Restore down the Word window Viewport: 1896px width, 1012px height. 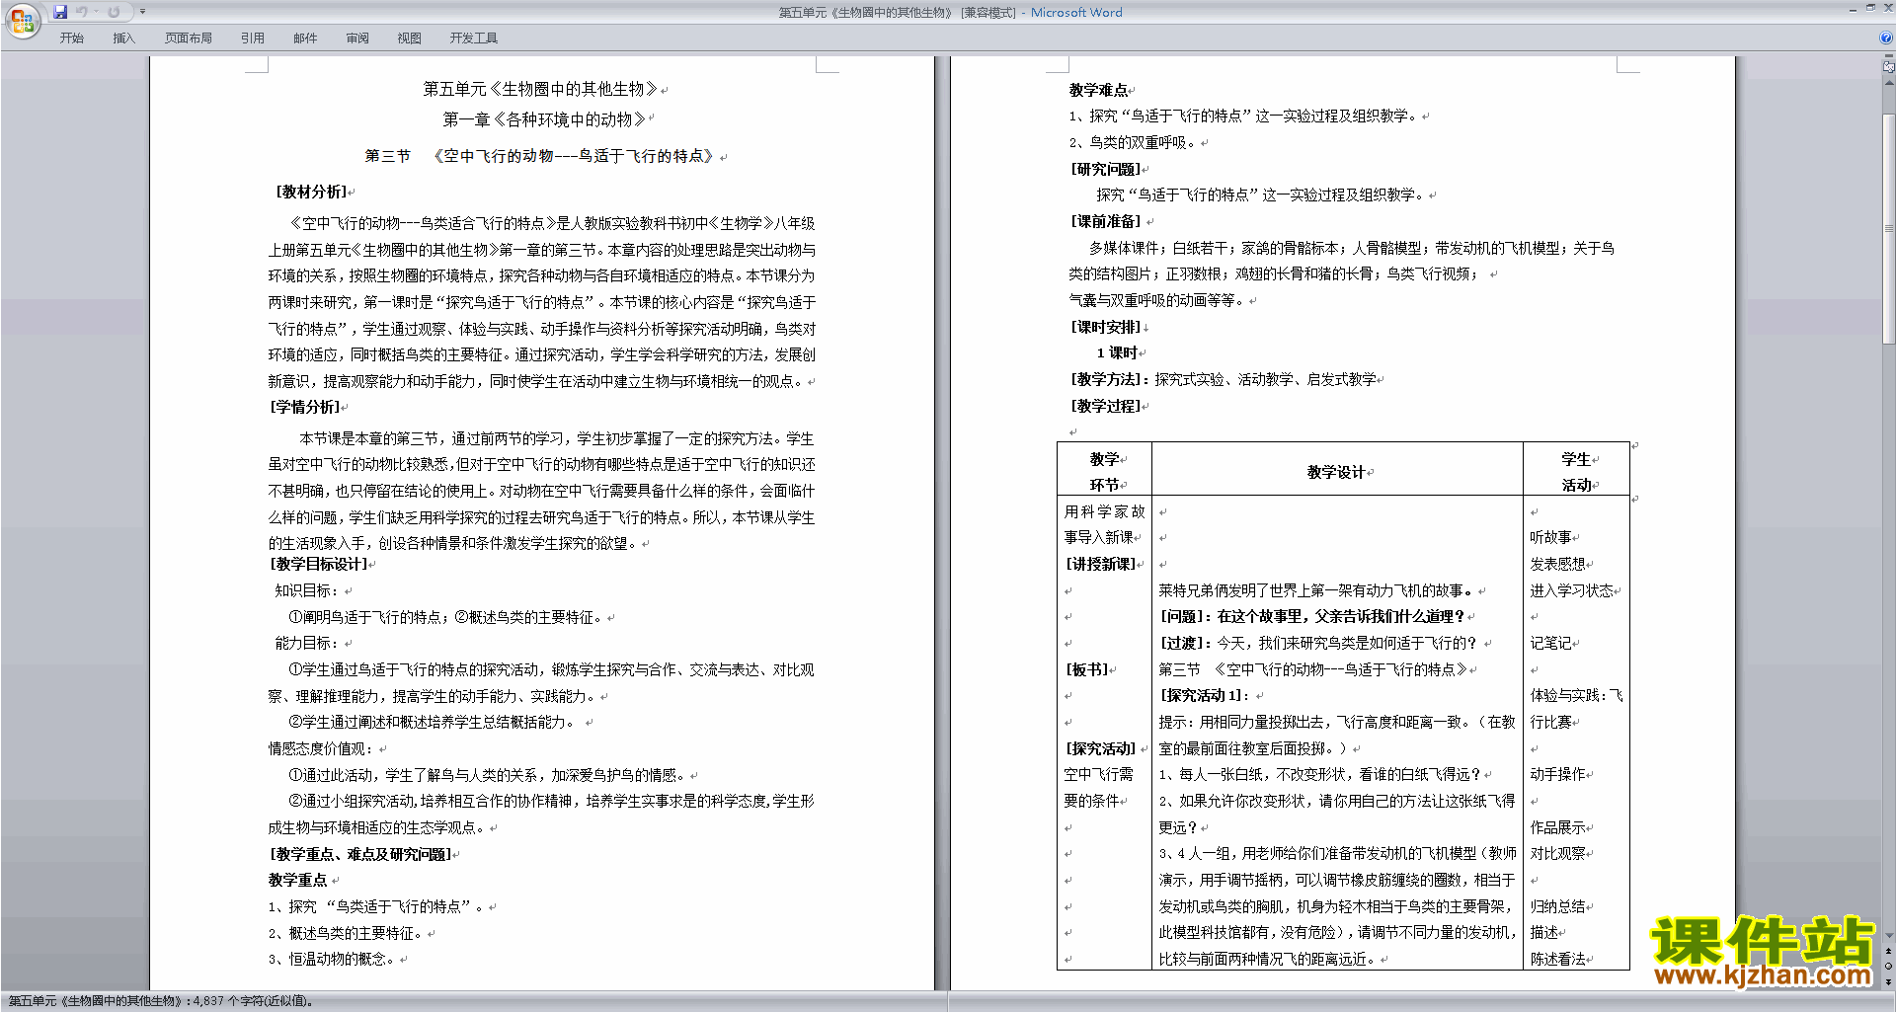(x=1870, y=9)
